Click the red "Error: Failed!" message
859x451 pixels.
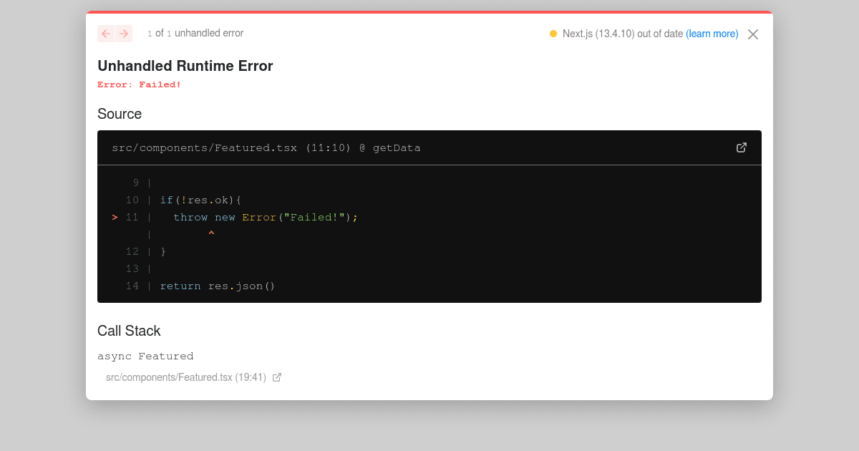click(138, 84)
